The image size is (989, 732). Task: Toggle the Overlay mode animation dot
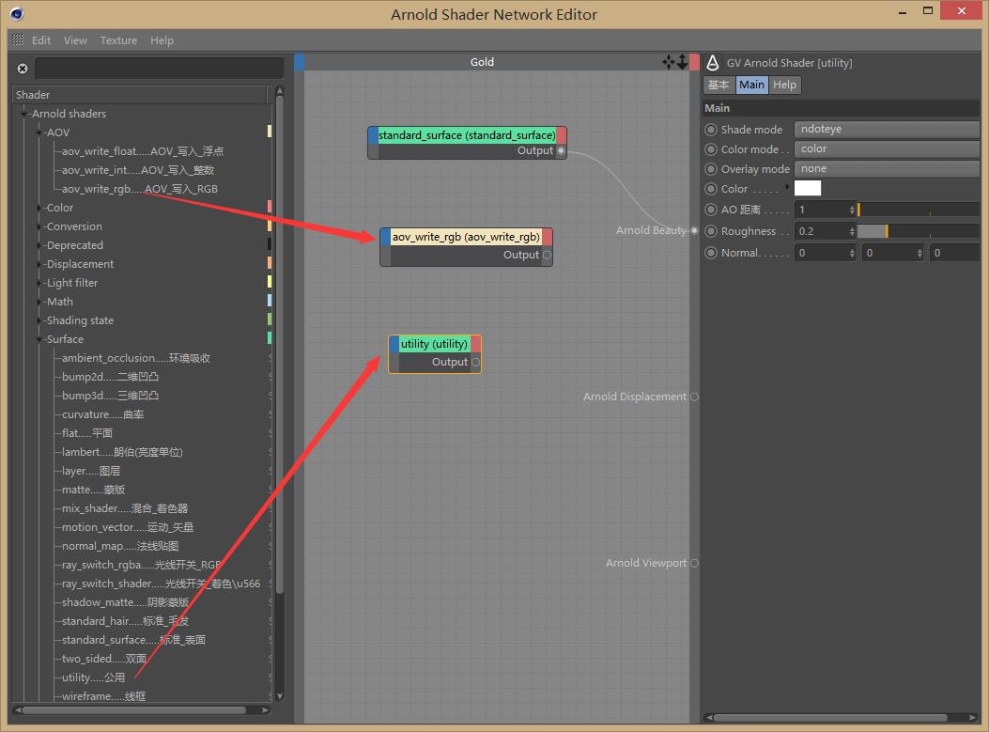711,169
